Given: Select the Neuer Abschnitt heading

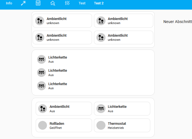Looking at the screenshot, I should click(177, 22).
